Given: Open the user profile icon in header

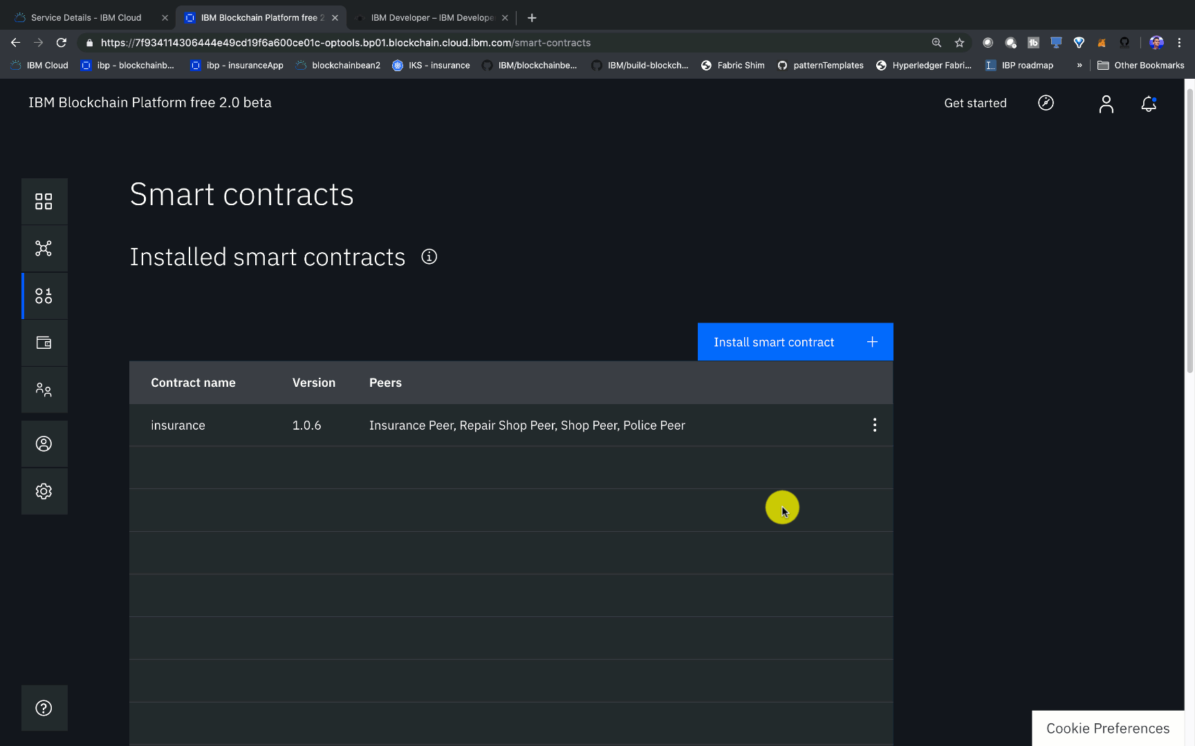Looking at the screenshot, I should pos(1106,104).
